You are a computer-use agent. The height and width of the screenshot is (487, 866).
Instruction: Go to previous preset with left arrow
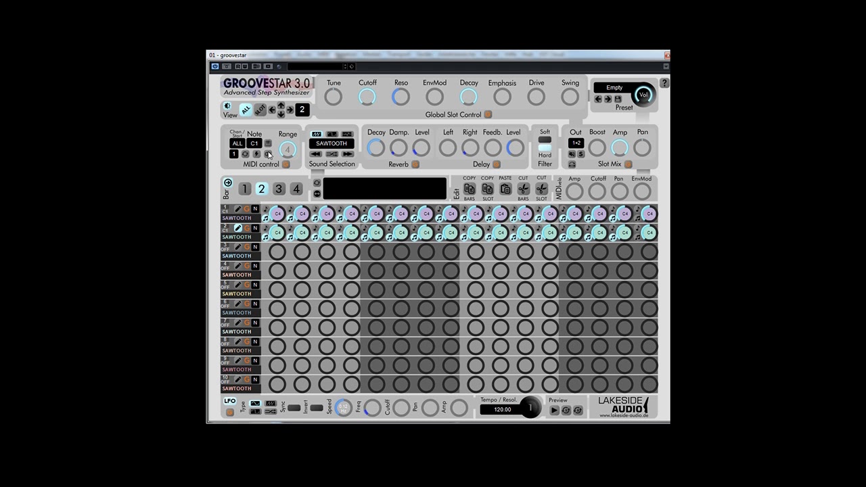[598, 99]
